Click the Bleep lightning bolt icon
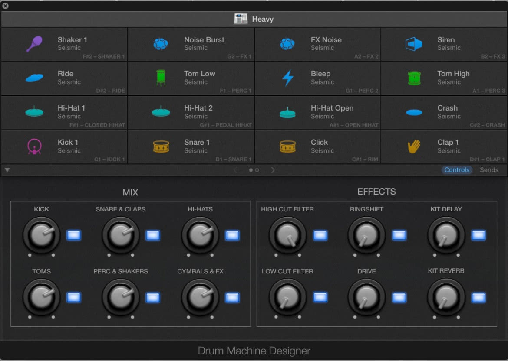The image size is (508, 361). [x=287, y=78]
